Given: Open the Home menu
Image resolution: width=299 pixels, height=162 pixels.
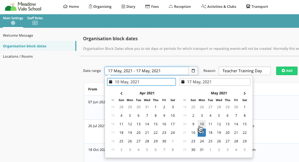Looking at the screenshot, I should tap(71, 6).
